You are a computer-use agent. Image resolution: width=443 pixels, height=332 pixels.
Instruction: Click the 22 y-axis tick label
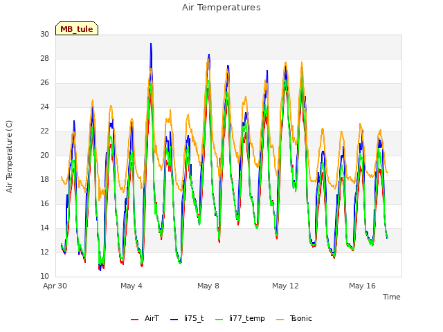tap(44, 131)
